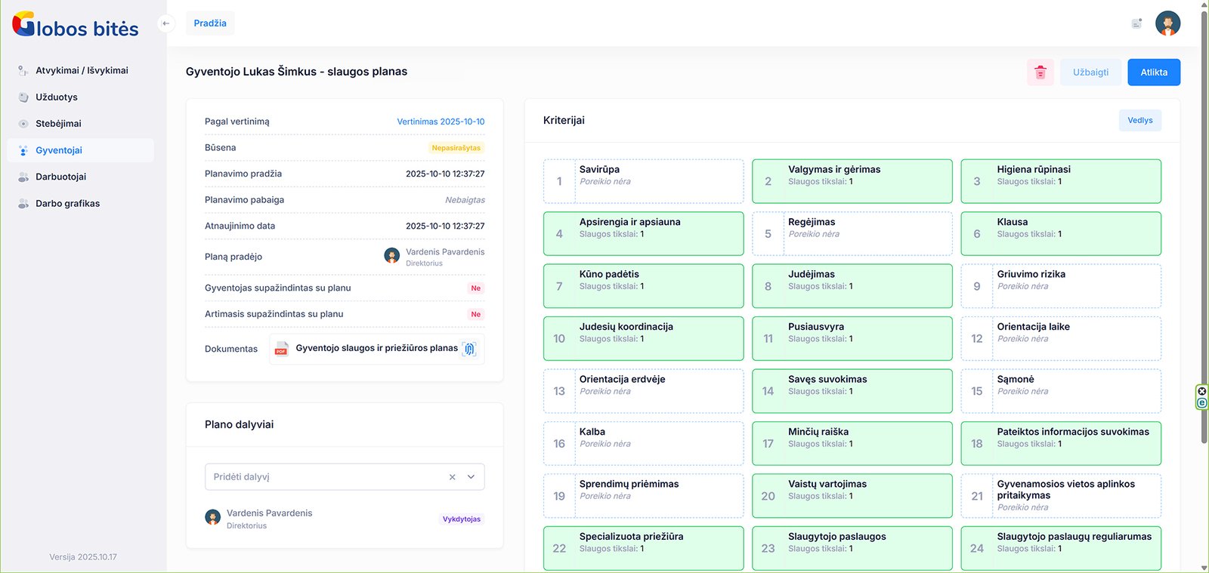Viewport: 1209px width, 573px height.
Task: Select the 'Valgymas ir gėrimas' criterion card
Action: [852, 181]
